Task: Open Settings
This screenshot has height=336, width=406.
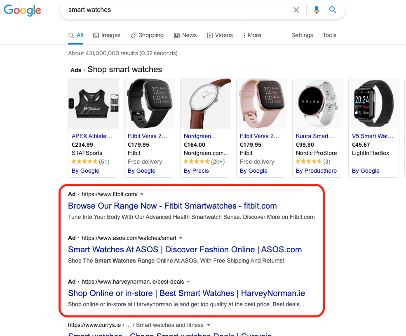Action: (303, 35)
